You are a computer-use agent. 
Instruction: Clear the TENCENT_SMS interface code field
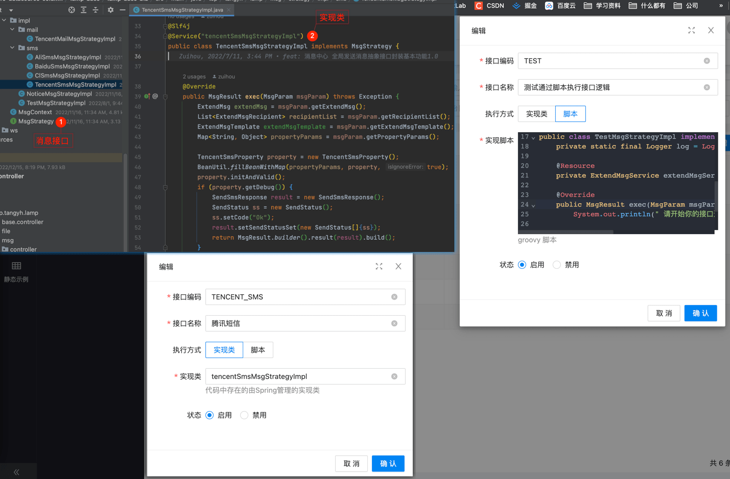pos(394,297)
